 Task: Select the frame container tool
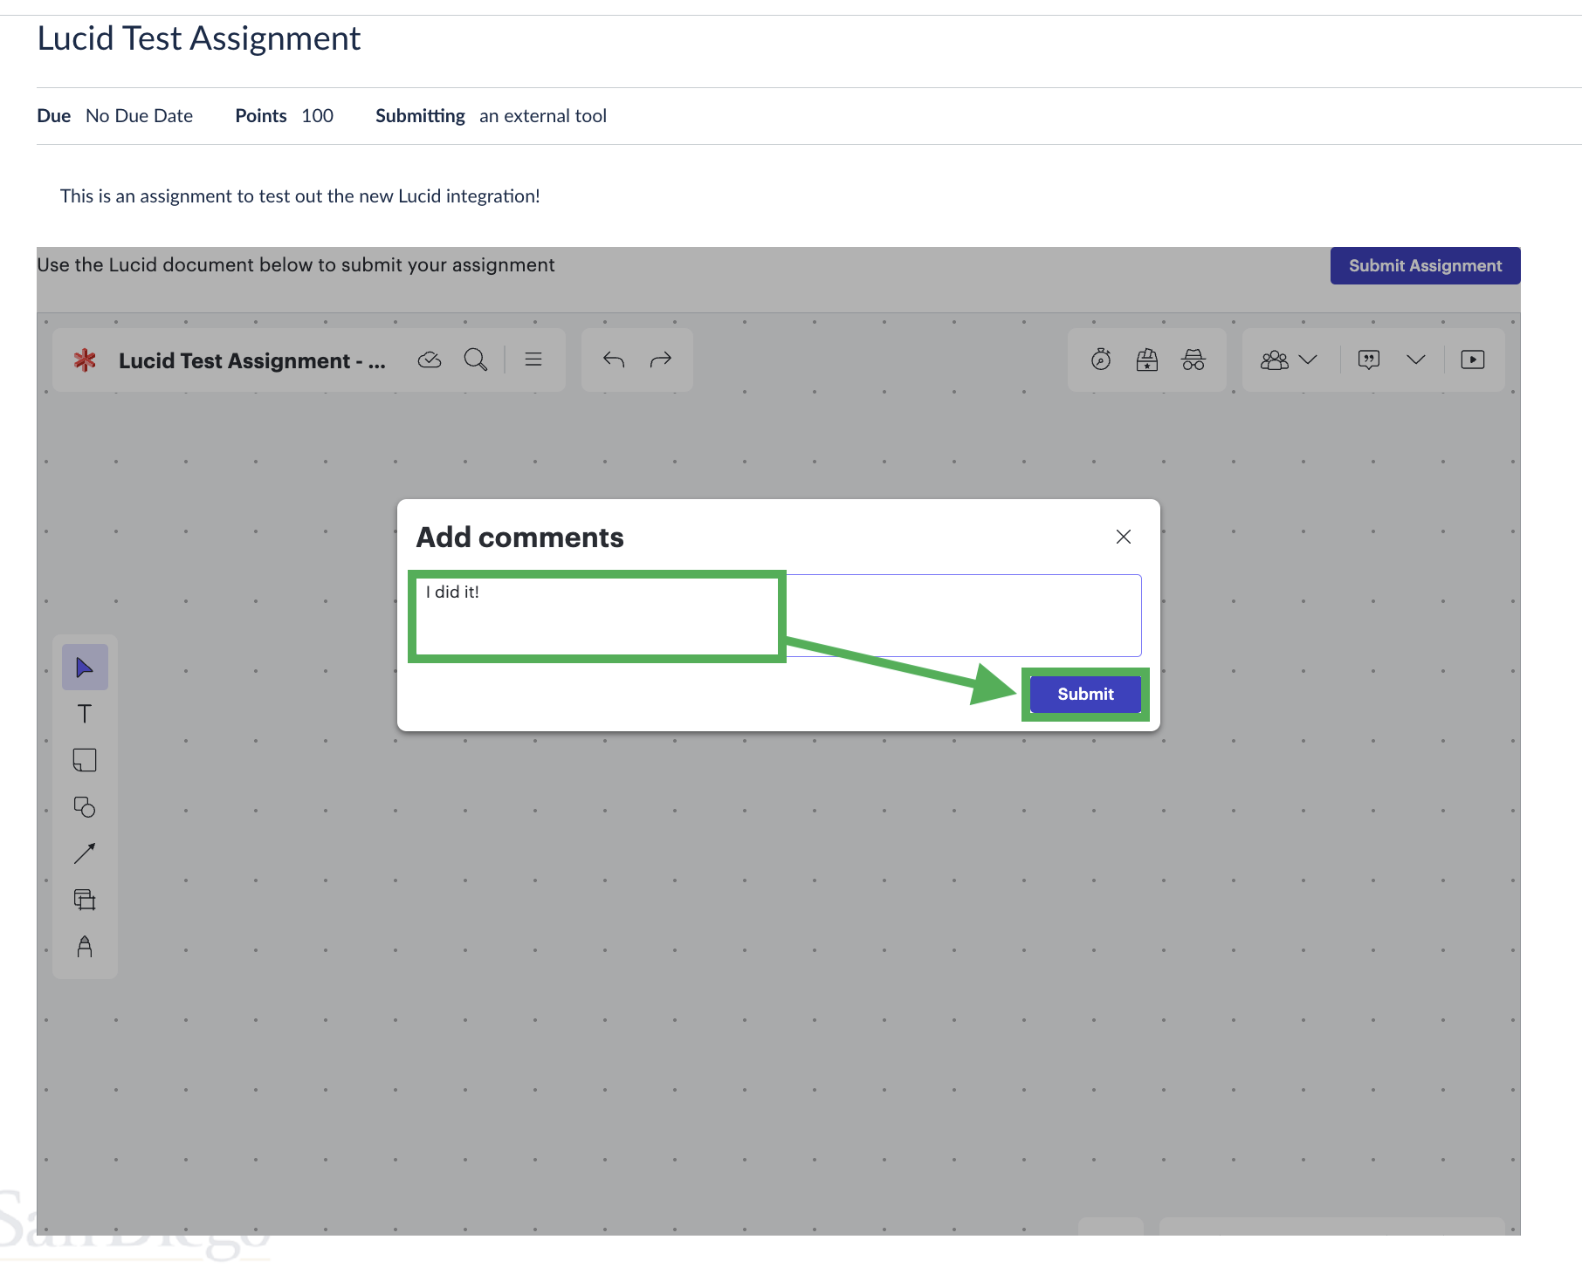(x=85, y=900)
